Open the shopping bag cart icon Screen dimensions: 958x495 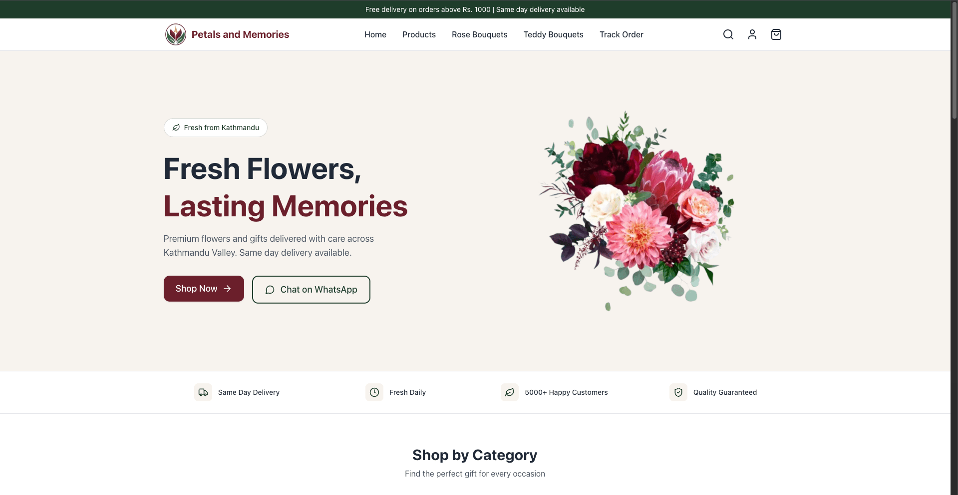(x=776, y=34)
